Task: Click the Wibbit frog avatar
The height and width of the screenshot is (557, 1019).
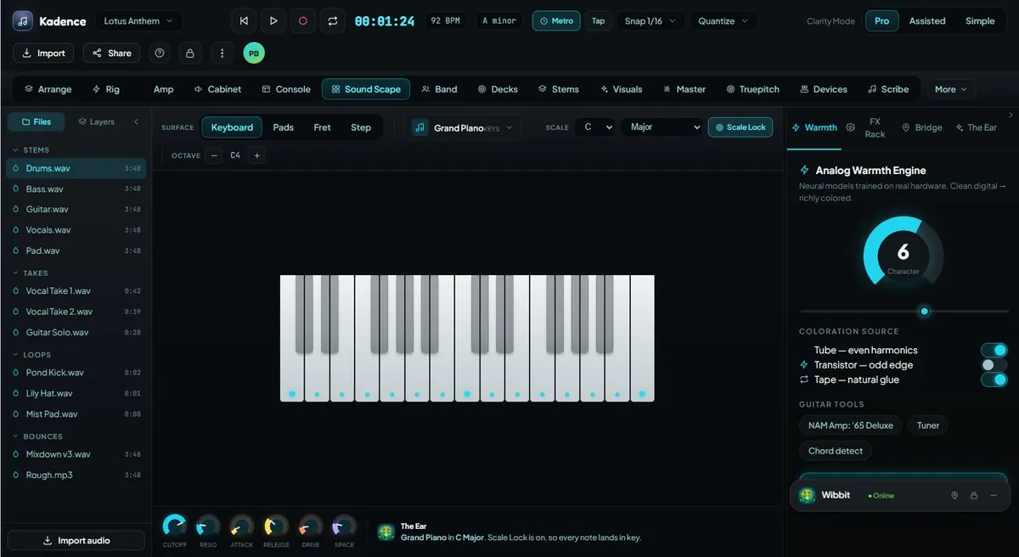Action: click(x=807, y=495)
